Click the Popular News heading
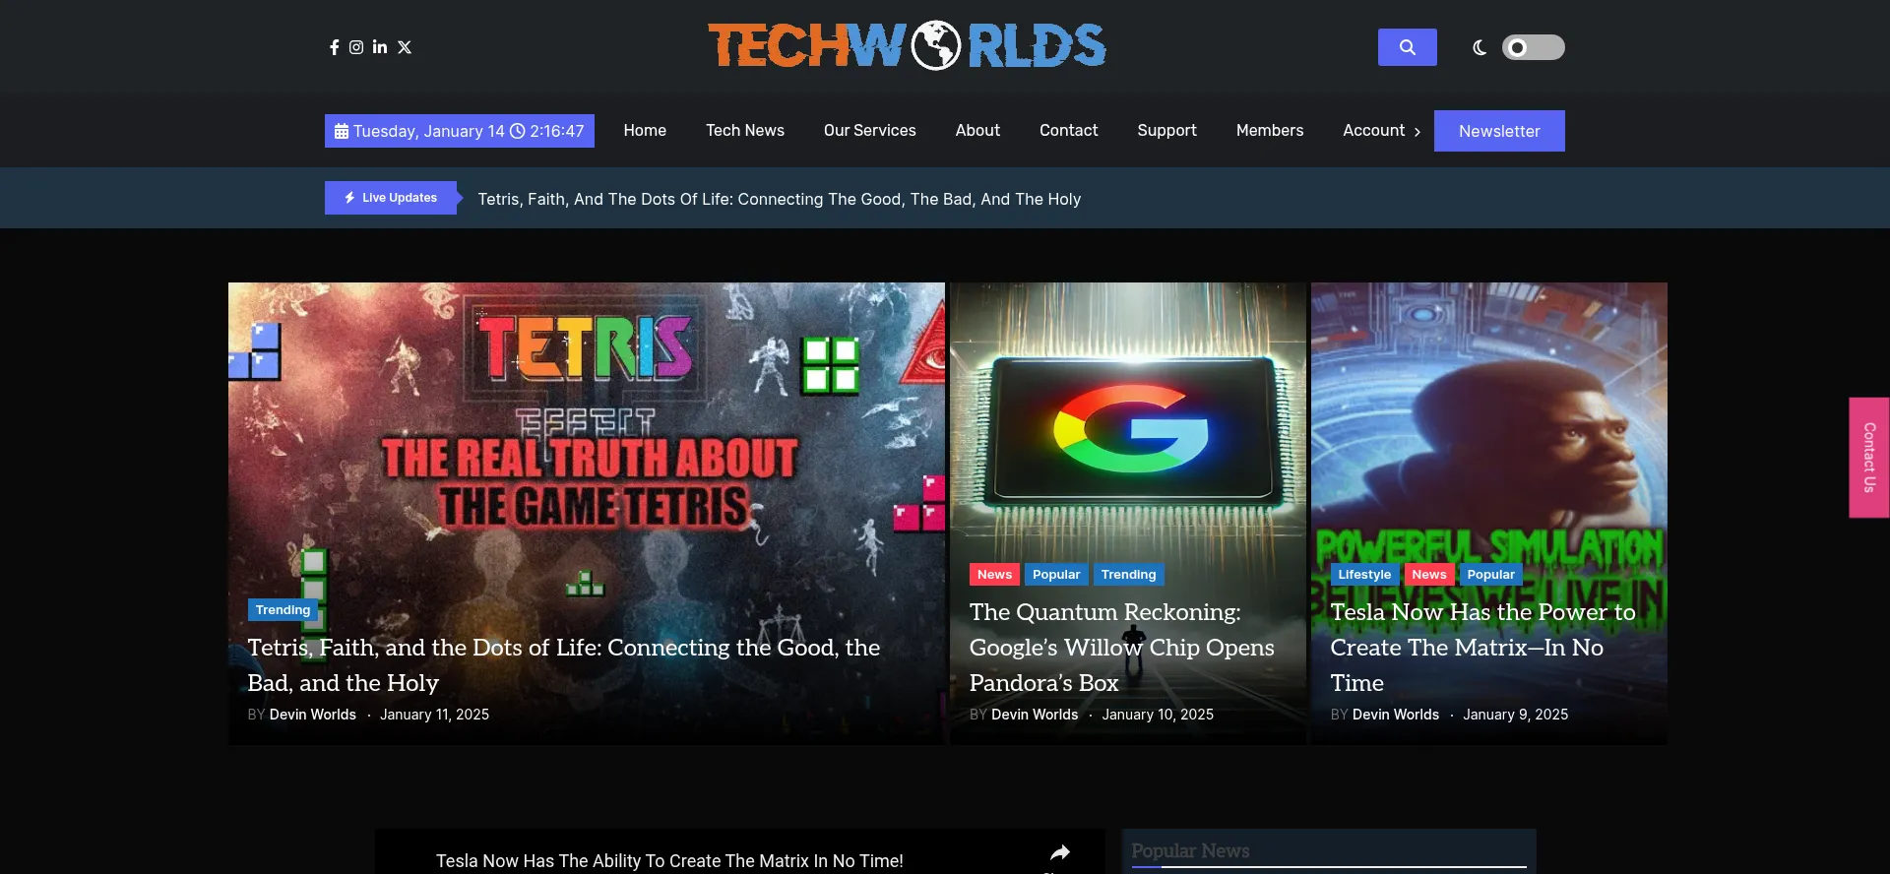The image size is (1890, 874). [x=1190, y=851]
